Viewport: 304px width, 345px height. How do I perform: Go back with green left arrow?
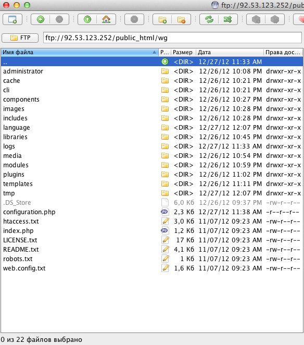tap(41, 19)
